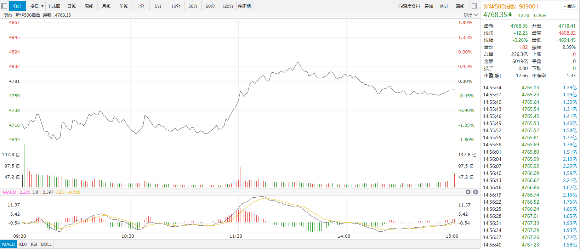Click the lowest price value 4694.45

567,40
